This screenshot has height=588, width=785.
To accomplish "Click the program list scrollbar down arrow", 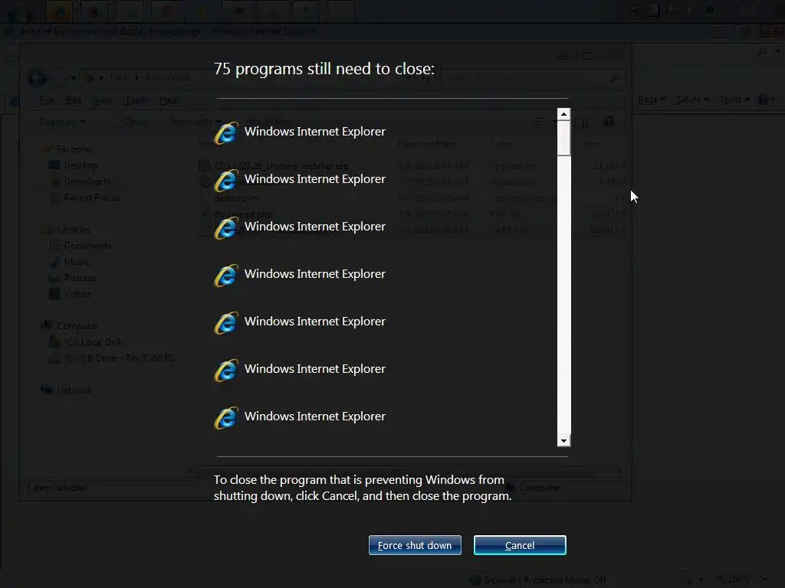I will point(563,440).
